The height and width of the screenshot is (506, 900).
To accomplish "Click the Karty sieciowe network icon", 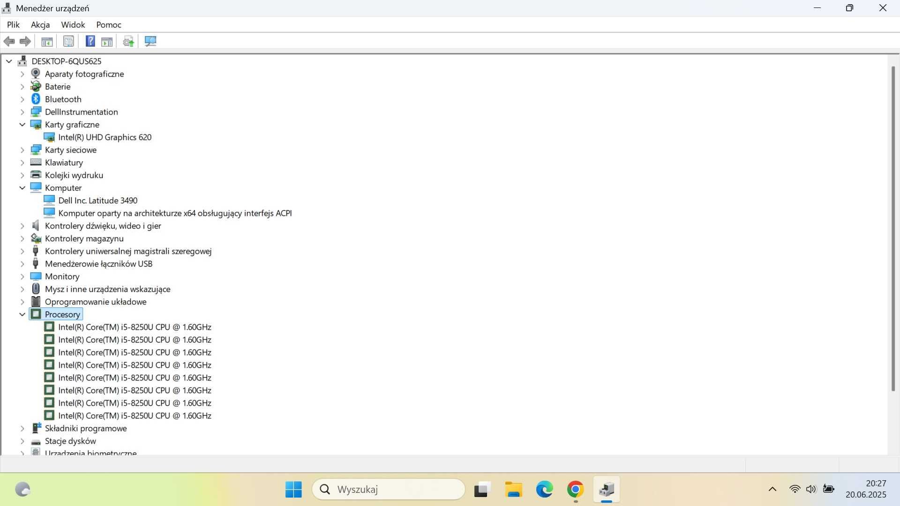I will (36, 149).
